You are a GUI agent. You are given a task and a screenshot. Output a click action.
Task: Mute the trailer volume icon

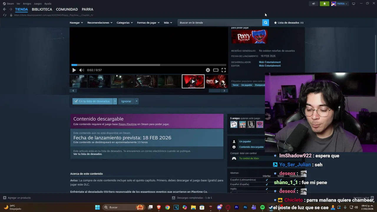click(82, 70)
